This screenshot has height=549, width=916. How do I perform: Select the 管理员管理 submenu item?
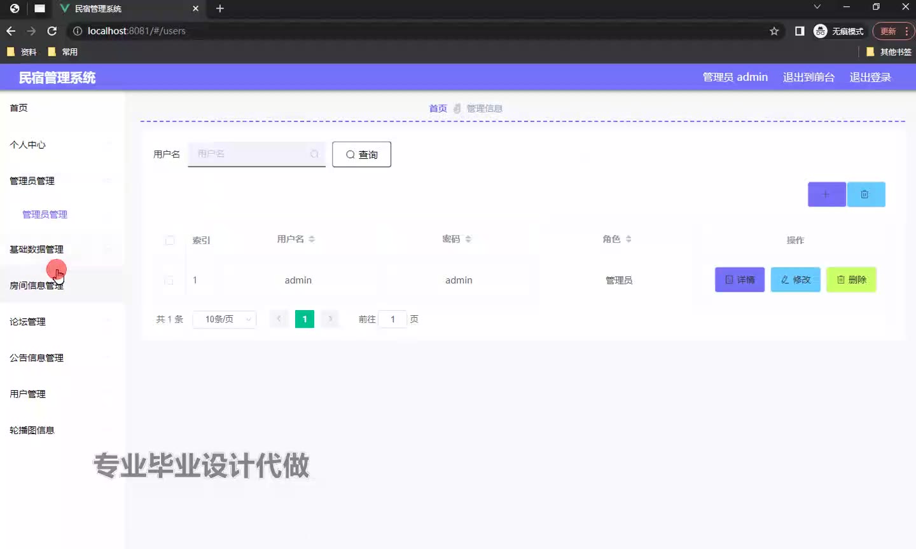click(x=45, y=215)
